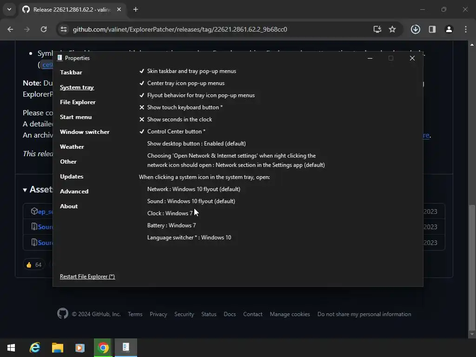
Task: Bookmark this page with the star icon
Action: pyautogui.click(x=392, y=29)
